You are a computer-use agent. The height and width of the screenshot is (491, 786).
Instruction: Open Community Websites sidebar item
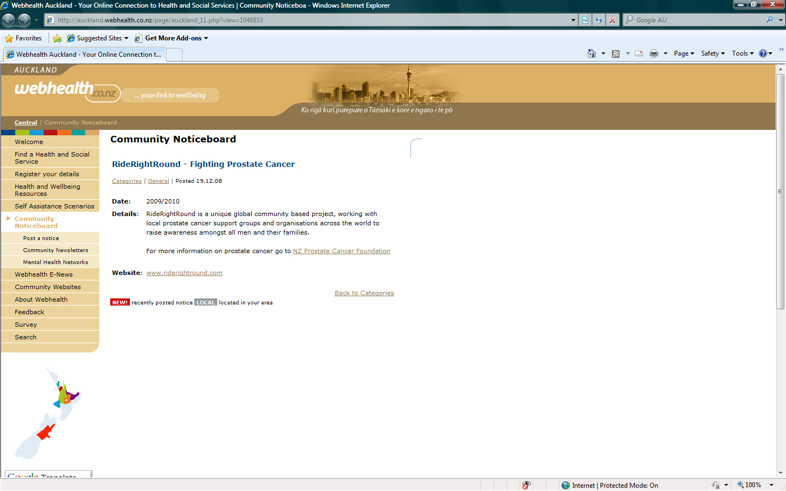coord(50,287)
